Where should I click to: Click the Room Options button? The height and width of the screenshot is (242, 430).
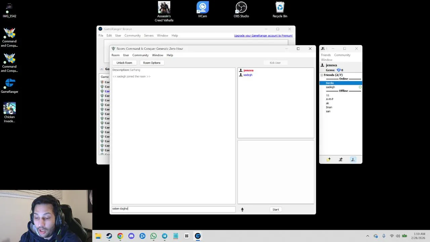(152, 63)
